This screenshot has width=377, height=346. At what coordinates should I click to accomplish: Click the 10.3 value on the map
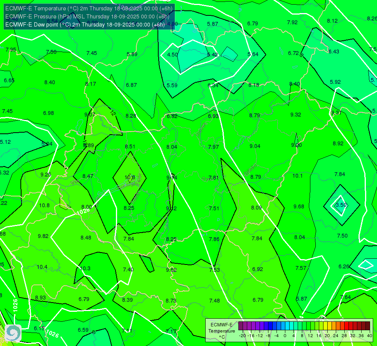point(85,268)
